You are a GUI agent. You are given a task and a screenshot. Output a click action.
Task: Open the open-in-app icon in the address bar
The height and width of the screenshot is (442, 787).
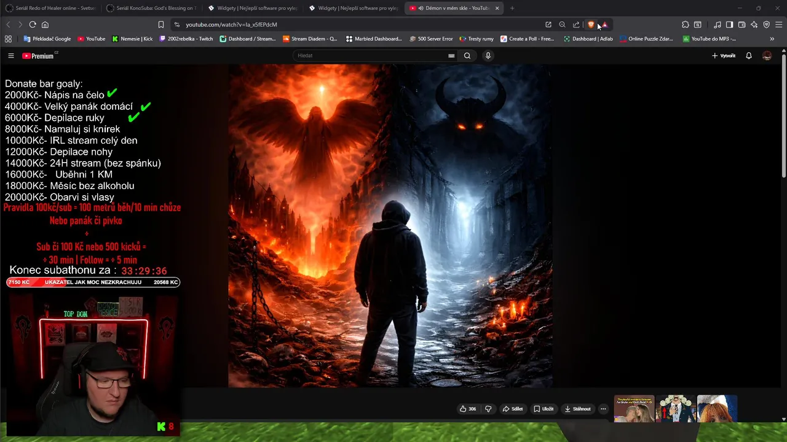pos(548,25)
